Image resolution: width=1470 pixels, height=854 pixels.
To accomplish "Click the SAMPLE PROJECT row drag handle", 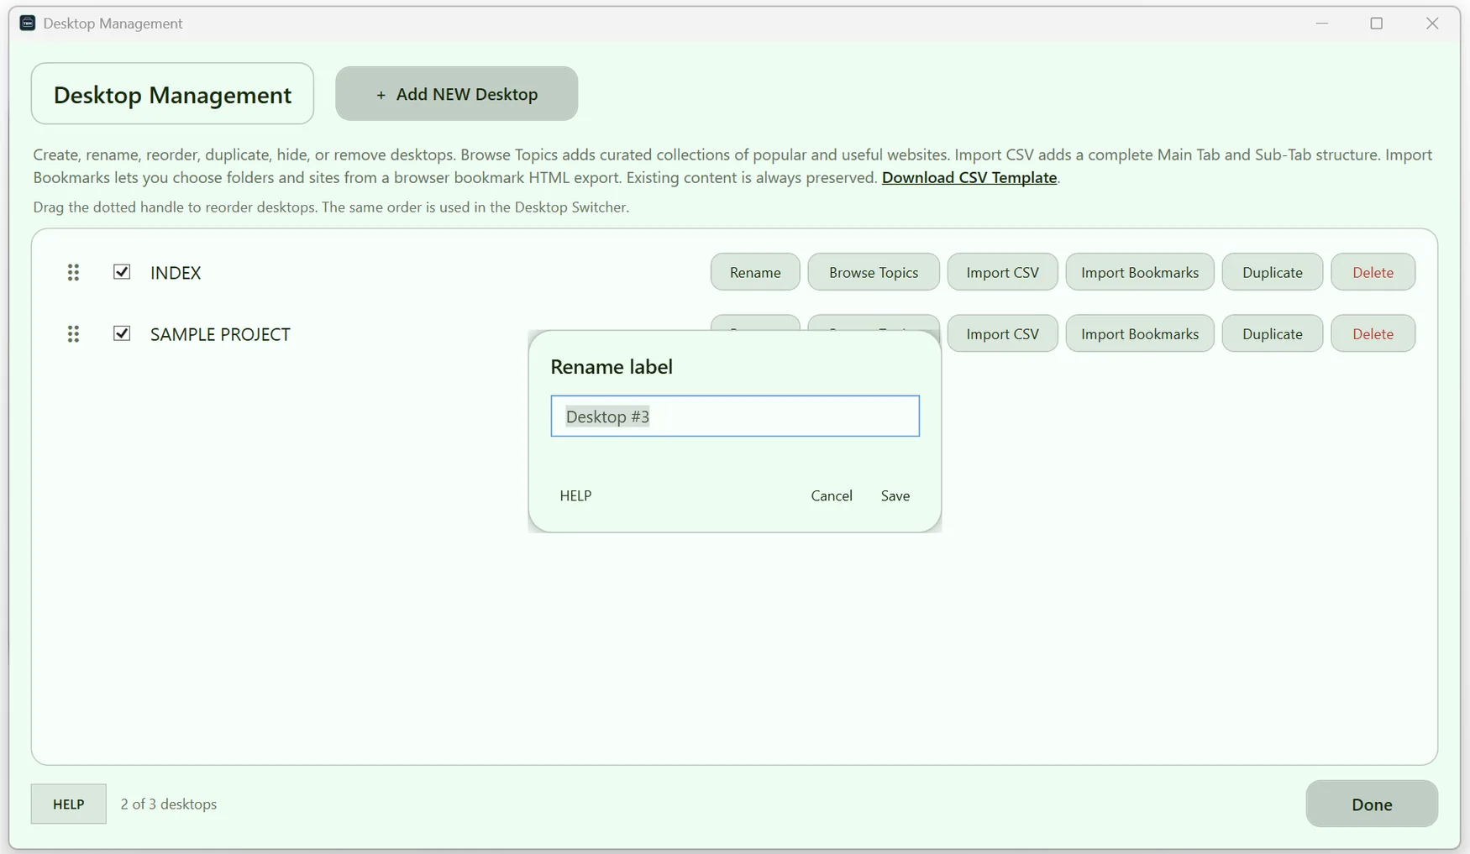I will coord(73,334).
